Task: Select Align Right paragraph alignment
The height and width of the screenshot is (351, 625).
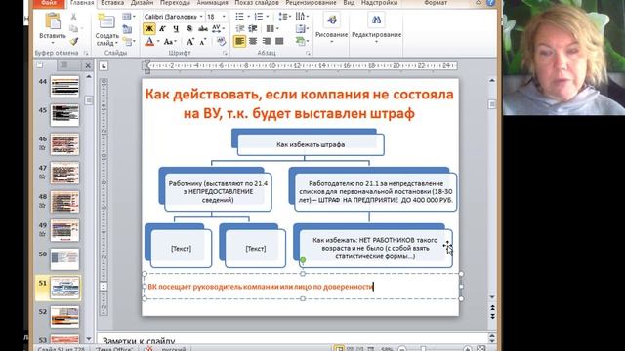Action: coord(267,41)
